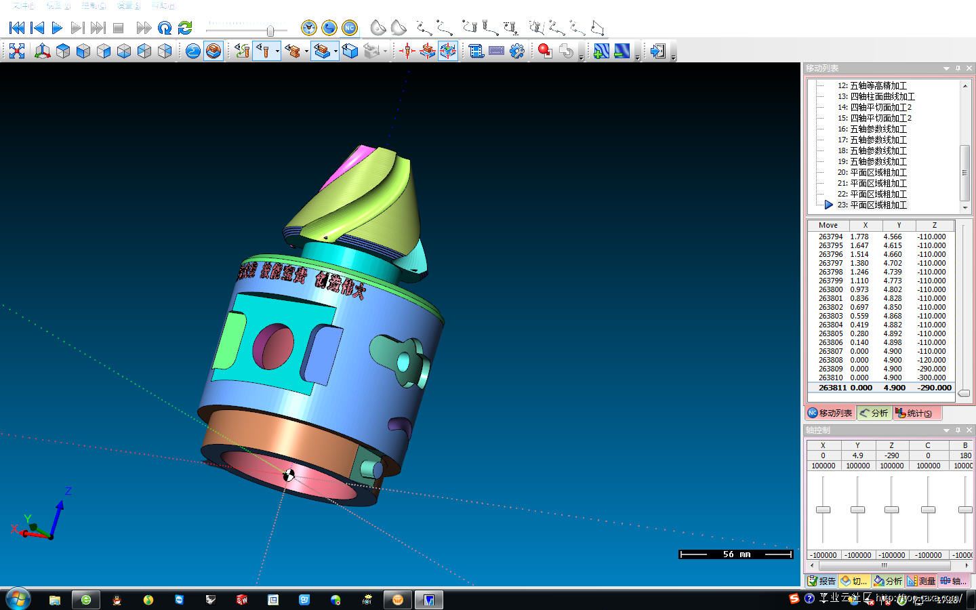Open the 报告 bottom tab
Viewport: 976px width, 610px height.
(x=821, y=581)
